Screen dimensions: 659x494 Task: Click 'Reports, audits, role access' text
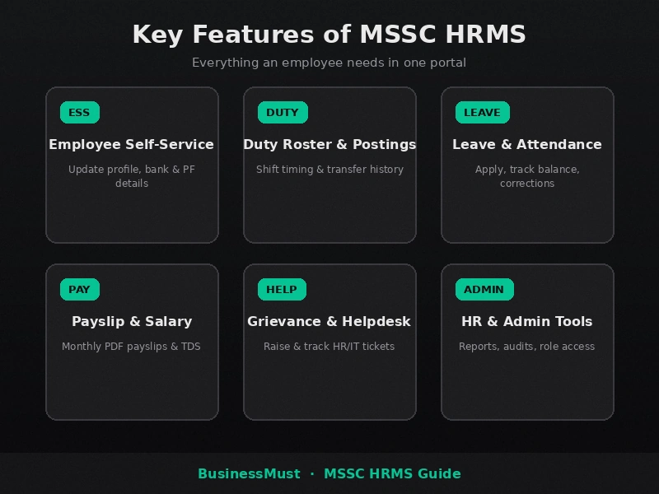point(527,347)
